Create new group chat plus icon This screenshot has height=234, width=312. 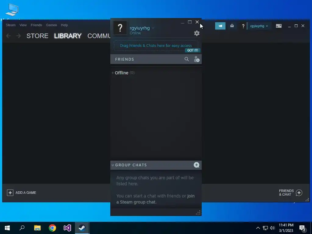point(197,165)
